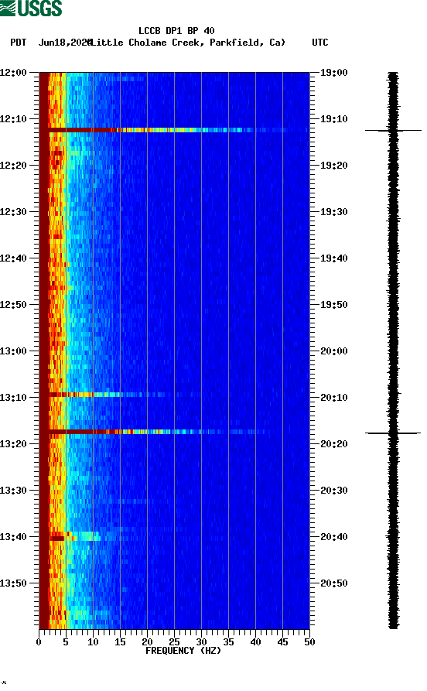Click the 35 Hz frequency axis label
The image size is (427, 691).
pos(228,642)
